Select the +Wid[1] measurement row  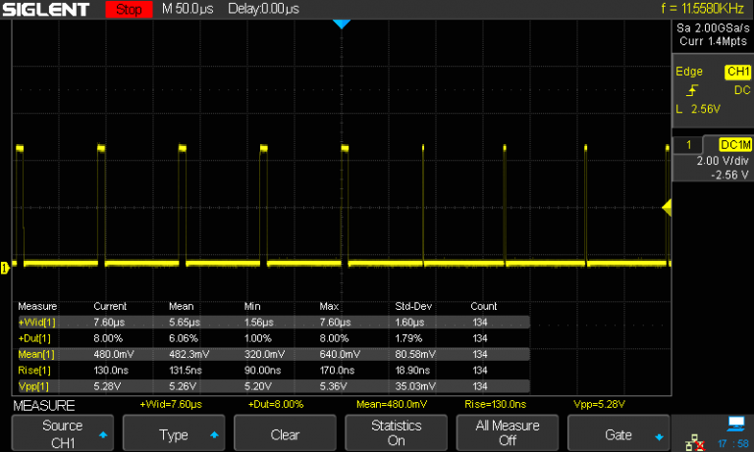point(36,322)
